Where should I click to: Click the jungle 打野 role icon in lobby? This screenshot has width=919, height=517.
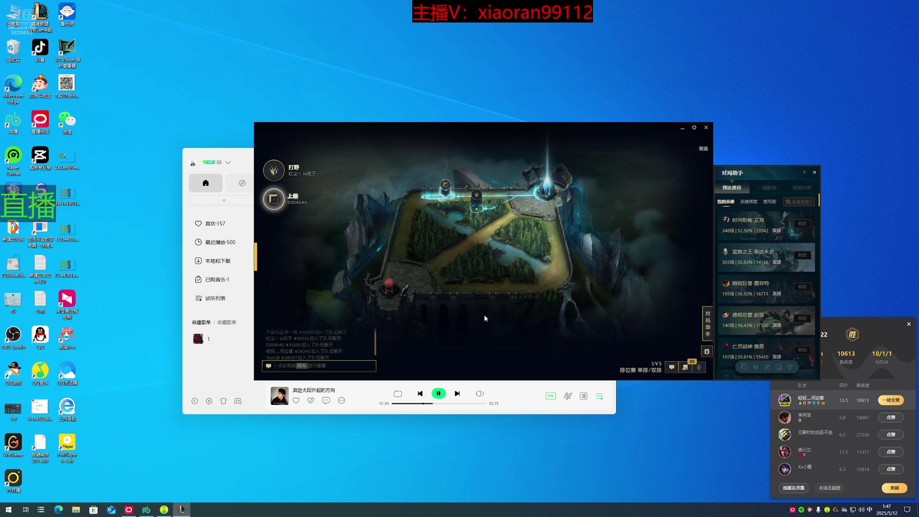pos(274,170)
